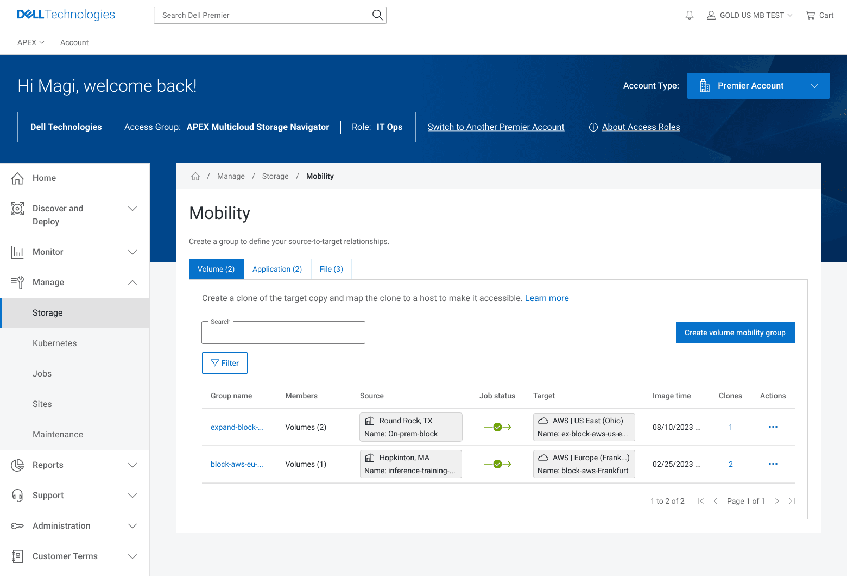847x576 pixels.
Task: Click the Premier Account building icon
Action: point(705,86)
